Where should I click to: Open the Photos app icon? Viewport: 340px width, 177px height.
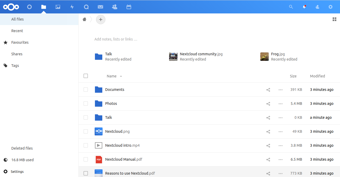[58, 7]
